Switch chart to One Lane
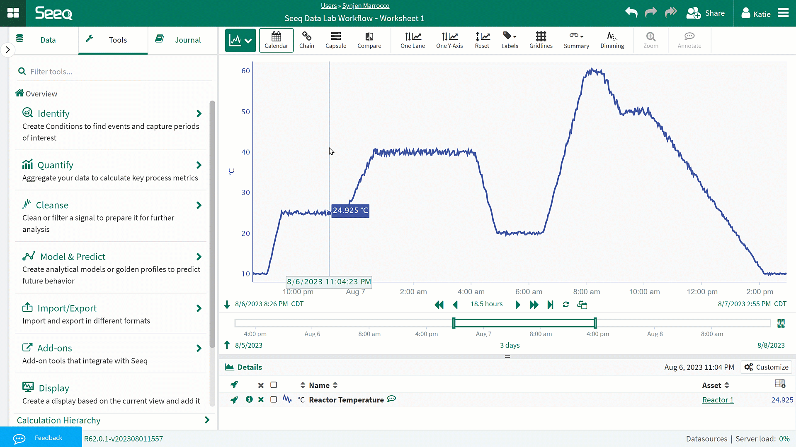The width and height of the screenshot is (796, 447). [x=413, y=40]
